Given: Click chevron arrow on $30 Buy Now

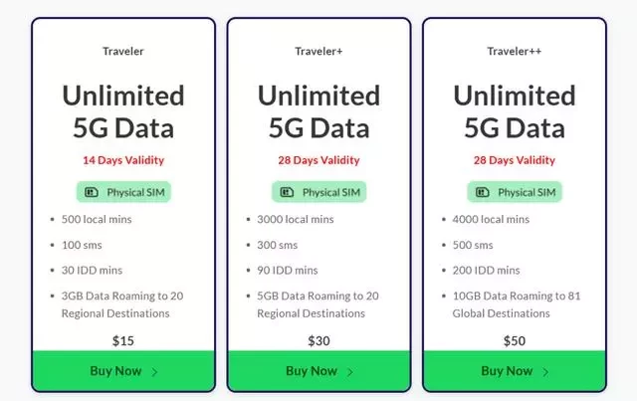Looking at the screenshot, I should [350, 372].
